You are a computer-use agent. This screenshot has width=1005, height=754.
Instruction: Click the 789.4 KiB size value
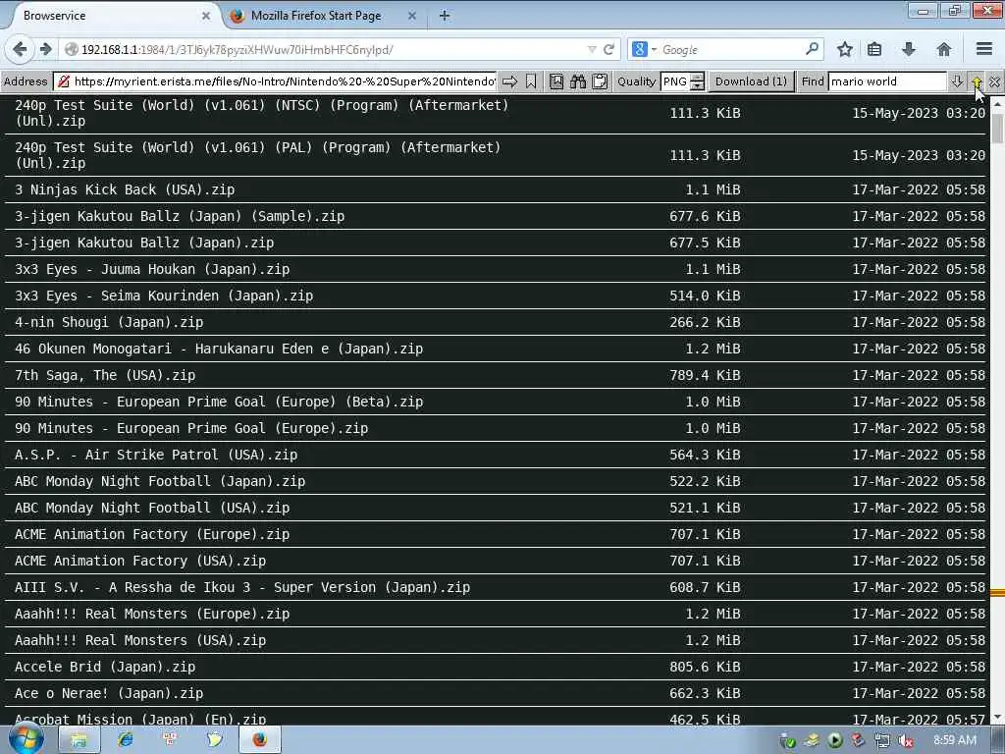[705, 375]
